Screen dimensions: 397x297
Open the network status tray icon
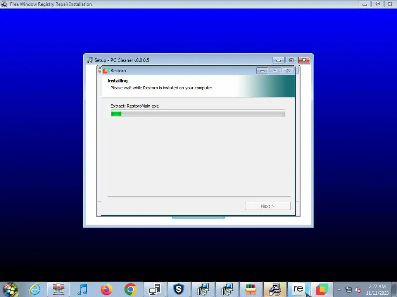pyautogui.click(x=349, y=290)
